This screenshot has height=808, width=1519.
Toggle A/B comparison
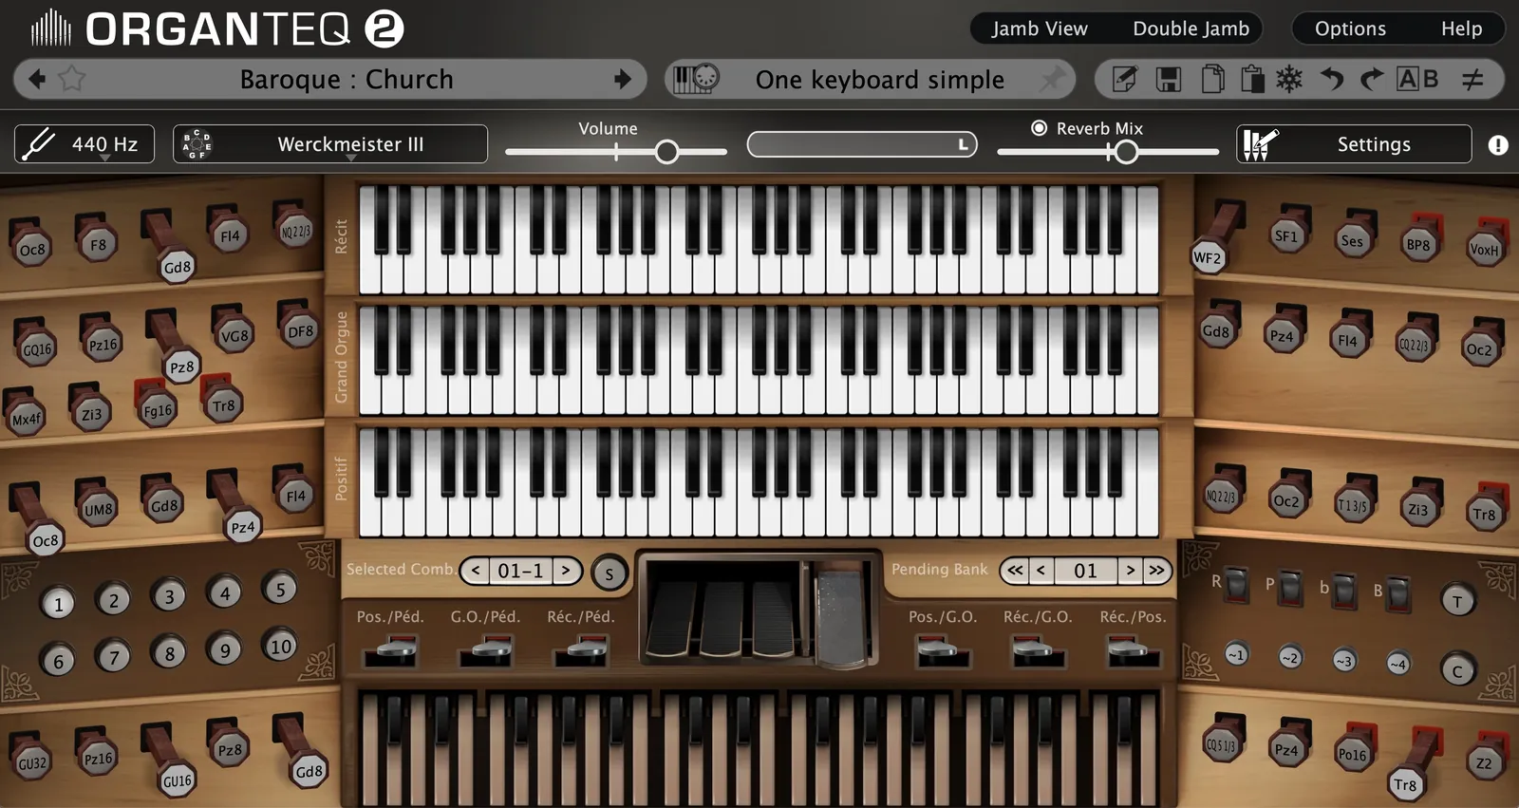pos(1417,79)
